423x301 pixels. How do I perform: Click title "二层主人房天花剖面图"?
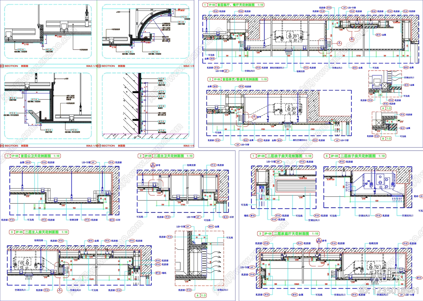click(42, 232)
